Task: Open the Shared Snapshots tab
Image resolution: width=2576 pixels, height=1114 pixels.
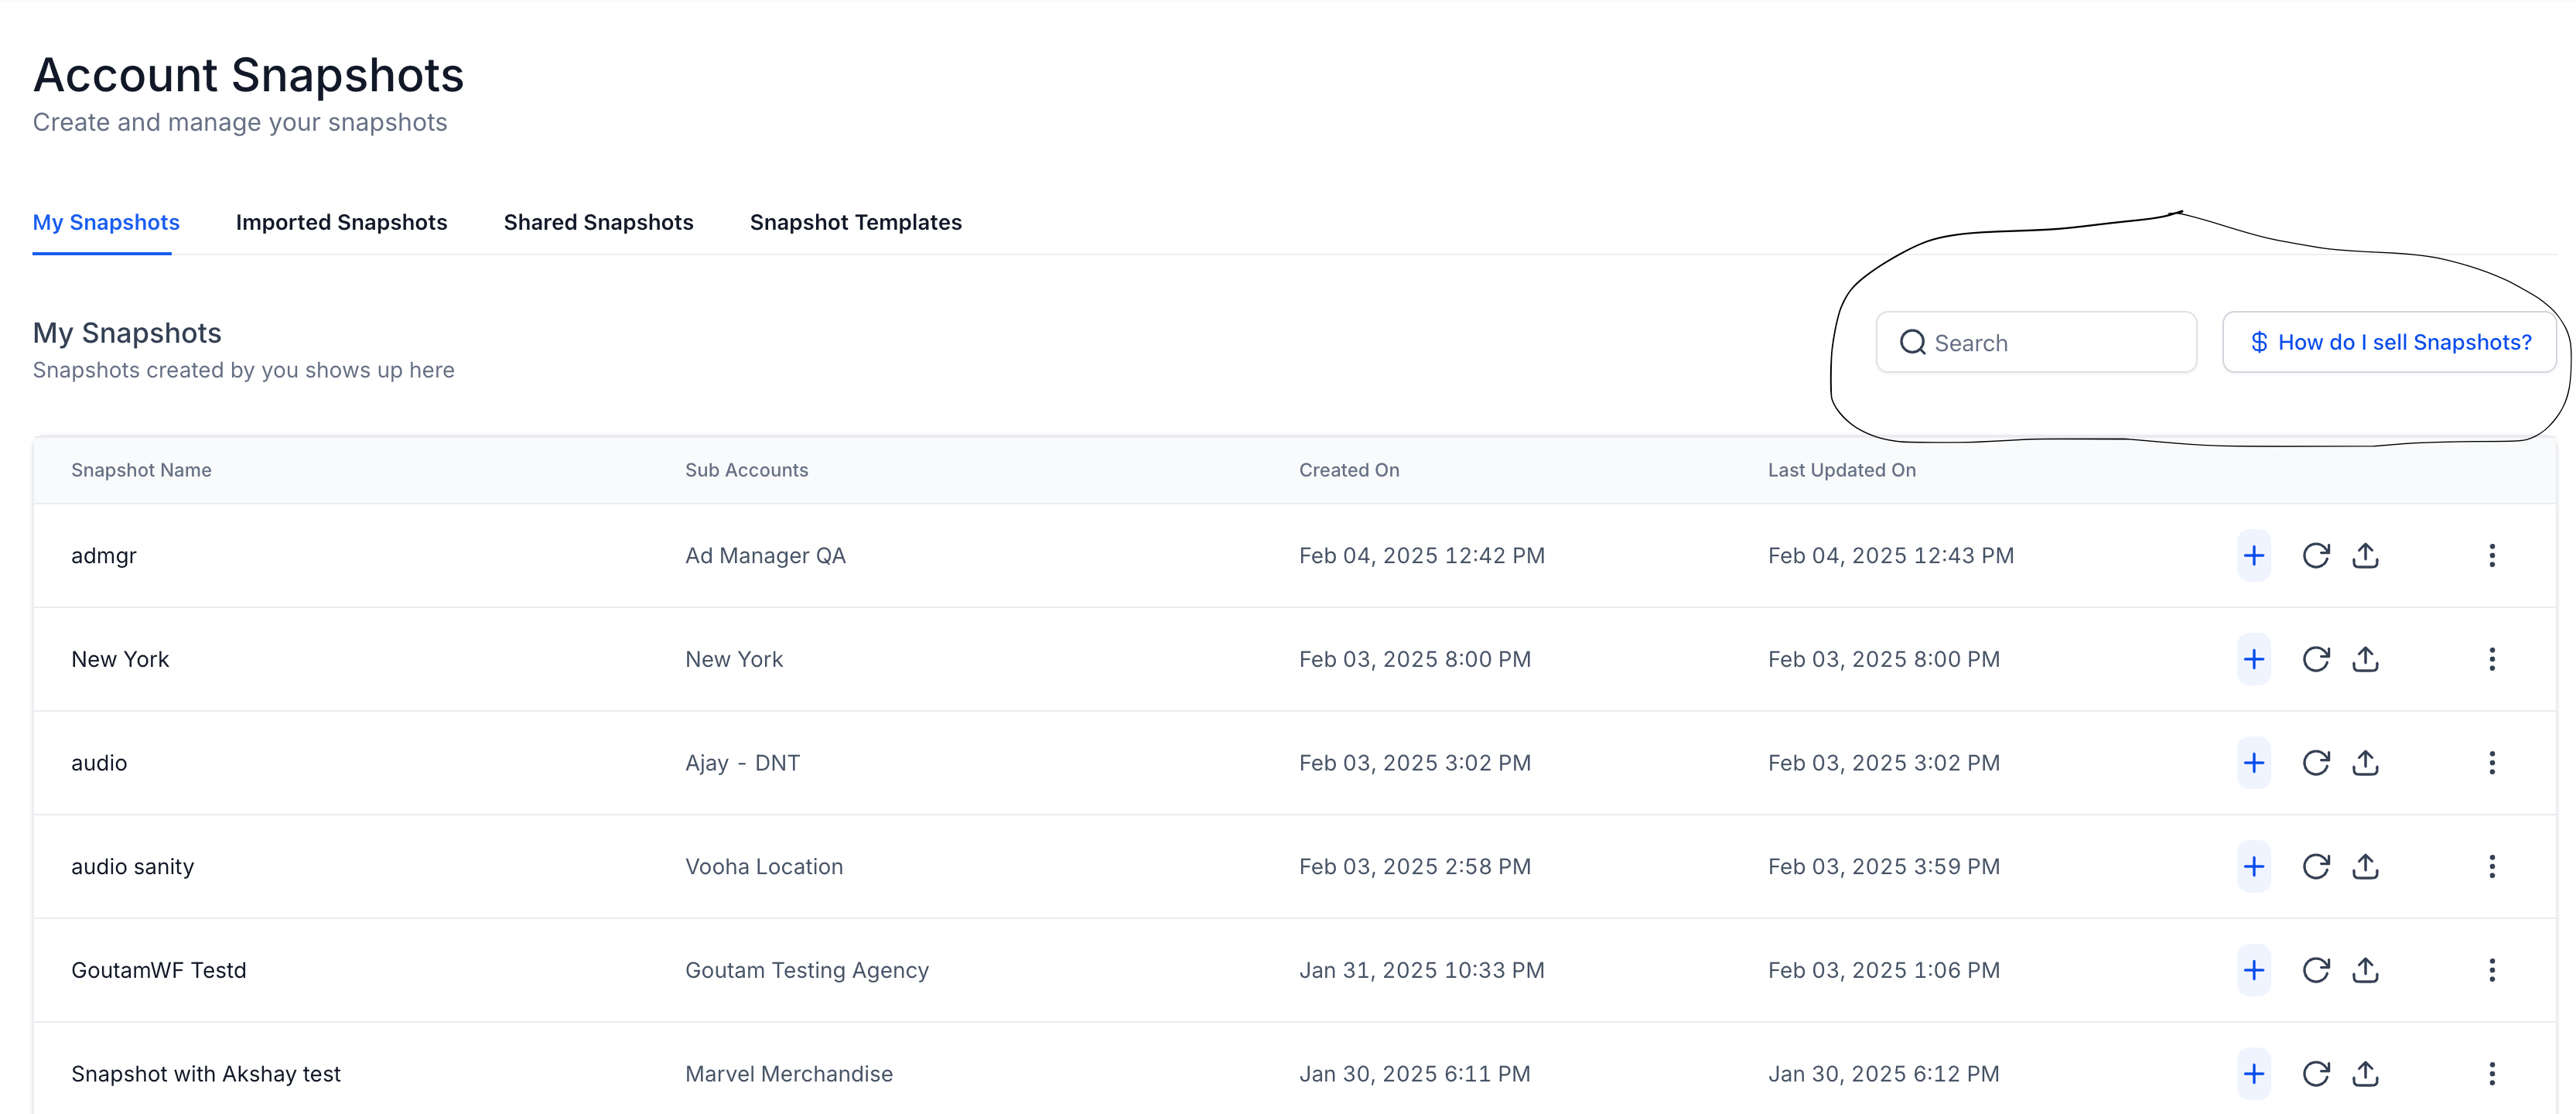Action: 598,222
